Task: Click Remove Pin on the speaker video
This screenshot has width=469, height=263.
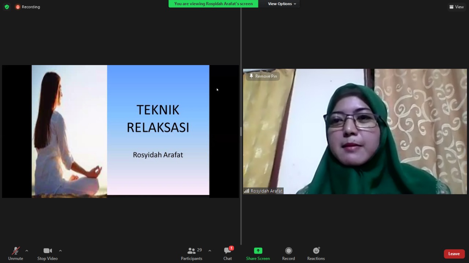Action: (263, 76)
